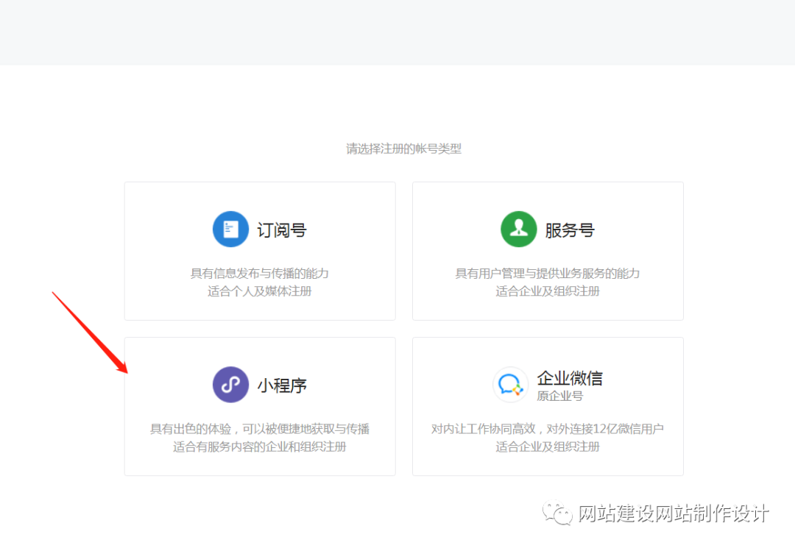Click the blue 订阅号 document icon
The image size is (795, 548).
230,229
